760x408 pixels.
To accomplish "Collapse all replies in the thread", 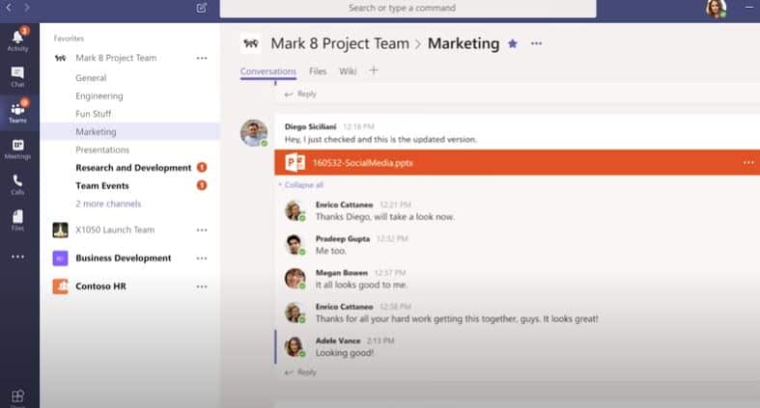I will pos(301,185).
